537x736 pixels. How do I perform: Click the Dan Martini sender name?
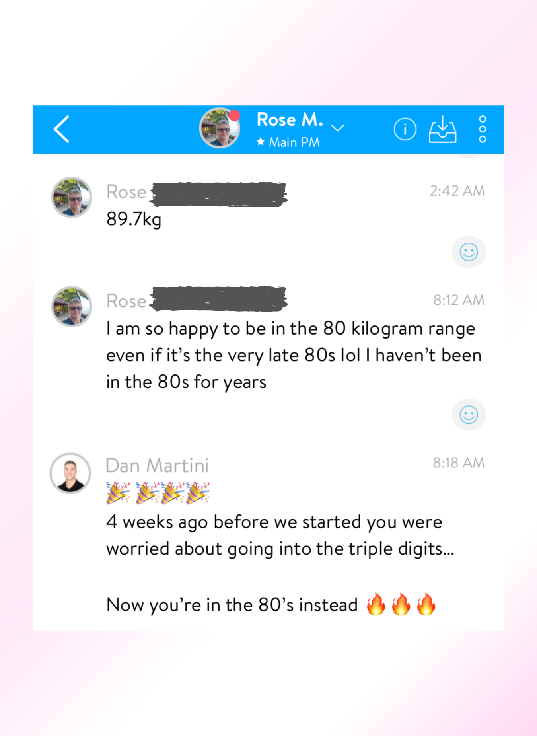157,465
